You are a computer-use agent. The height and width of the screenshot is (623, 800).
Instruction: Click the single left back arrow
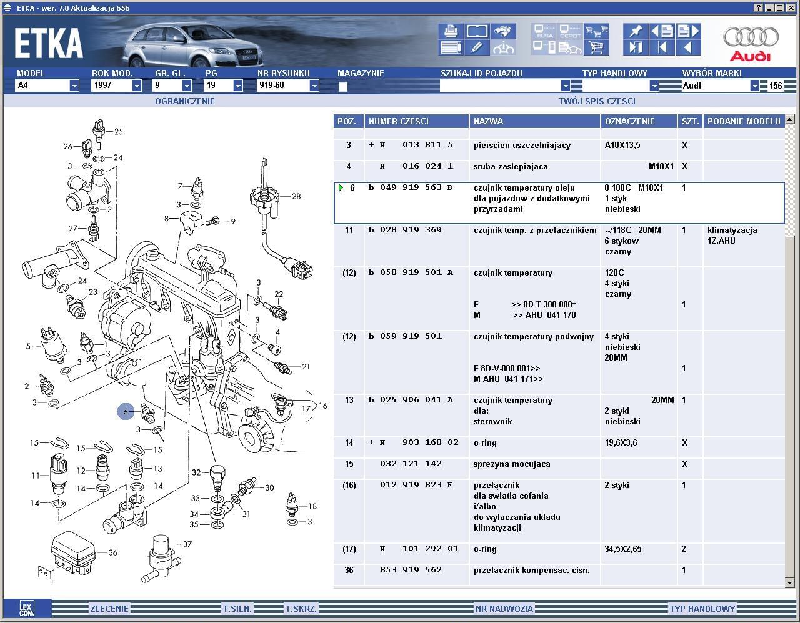688,47
